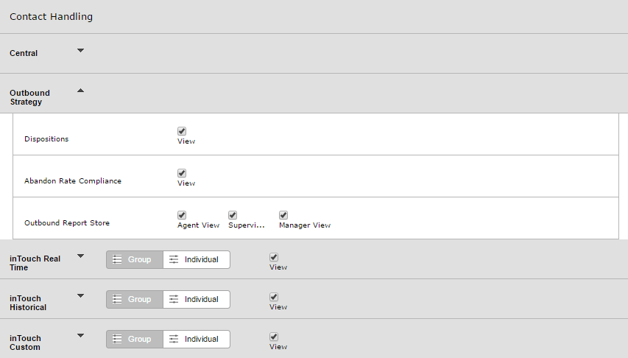This screenshot has width=628, height=358.
Task: Uncheck Dispositions View checkbox
Action: click(182, 131)
